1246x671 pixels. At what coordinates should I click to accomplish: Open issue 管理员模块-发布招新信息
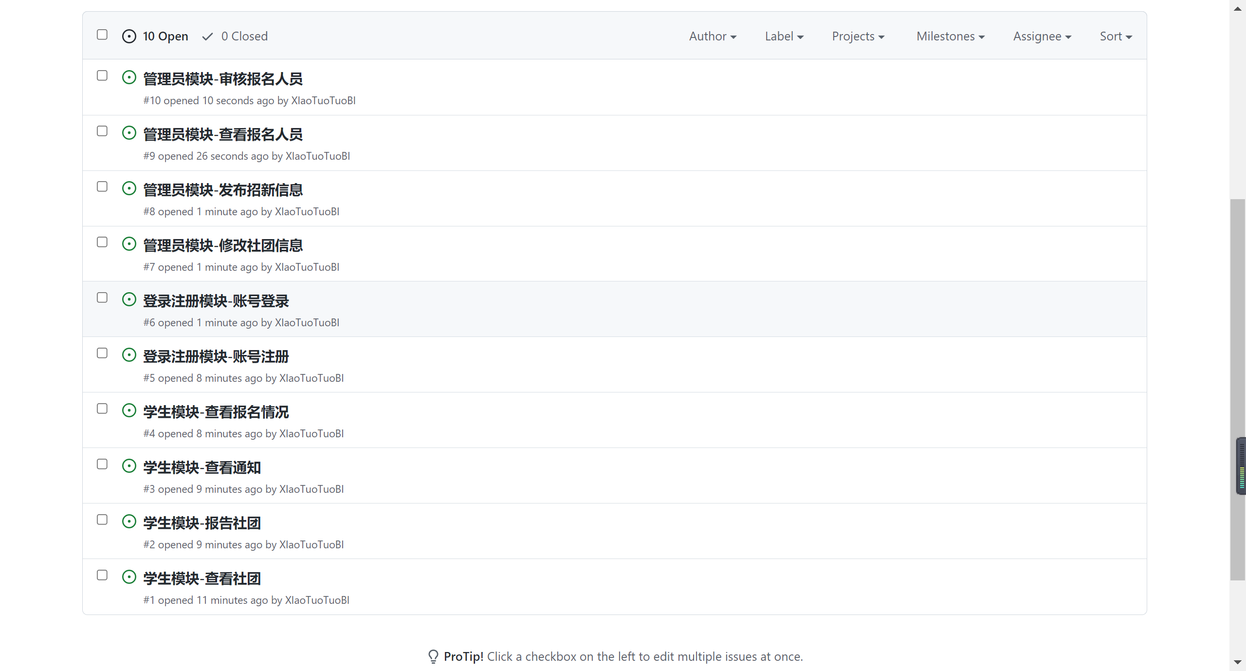223,189
